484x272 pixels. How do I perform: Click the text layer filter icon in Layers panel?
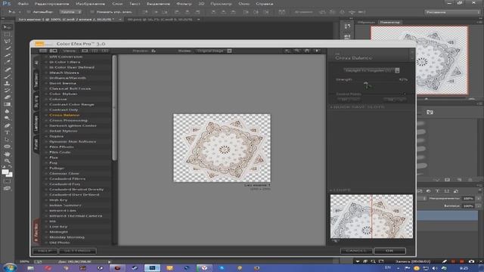[437, 191]
